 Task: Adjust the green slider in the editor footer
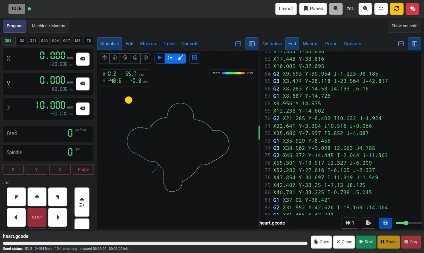coord(408,223)
